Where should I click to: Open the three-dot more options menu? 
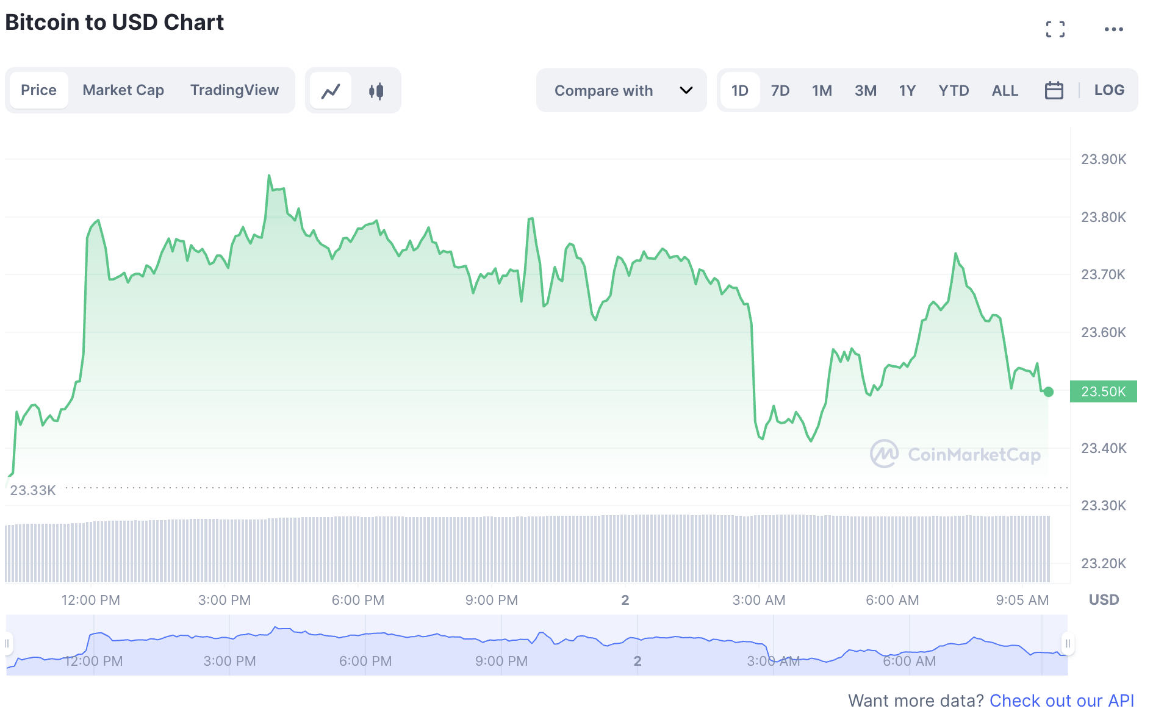coord(1113,29)
